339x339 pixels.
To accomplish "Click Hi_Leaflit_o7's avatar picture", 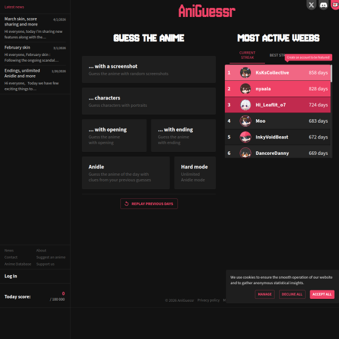I will pos(245,105).
